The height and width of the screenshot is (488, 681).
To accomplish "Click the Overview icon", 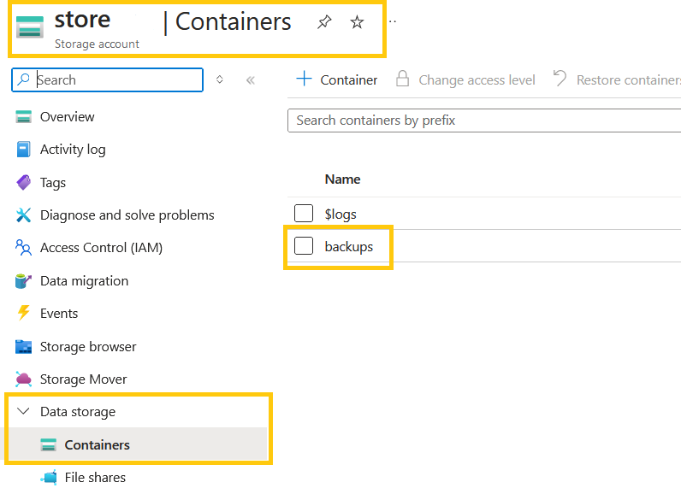I will tap(23, 117).
